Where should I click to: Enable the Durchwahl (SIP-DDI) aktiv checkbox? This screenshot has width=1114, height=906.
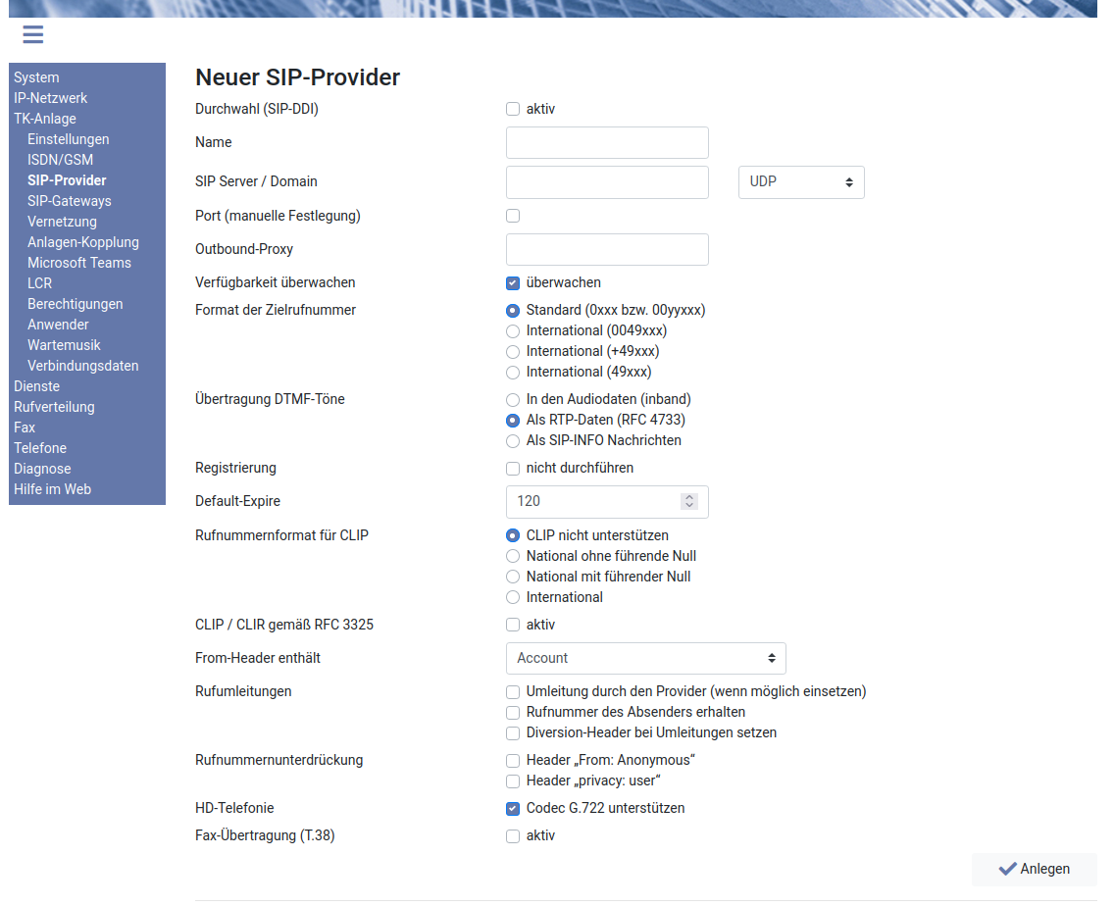pos(513,109)
